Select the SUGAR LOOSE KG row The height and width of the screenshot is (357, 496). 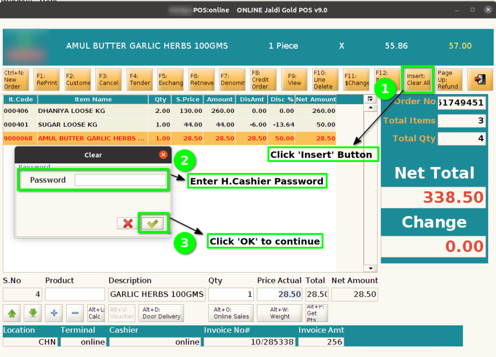click(170, 124)
